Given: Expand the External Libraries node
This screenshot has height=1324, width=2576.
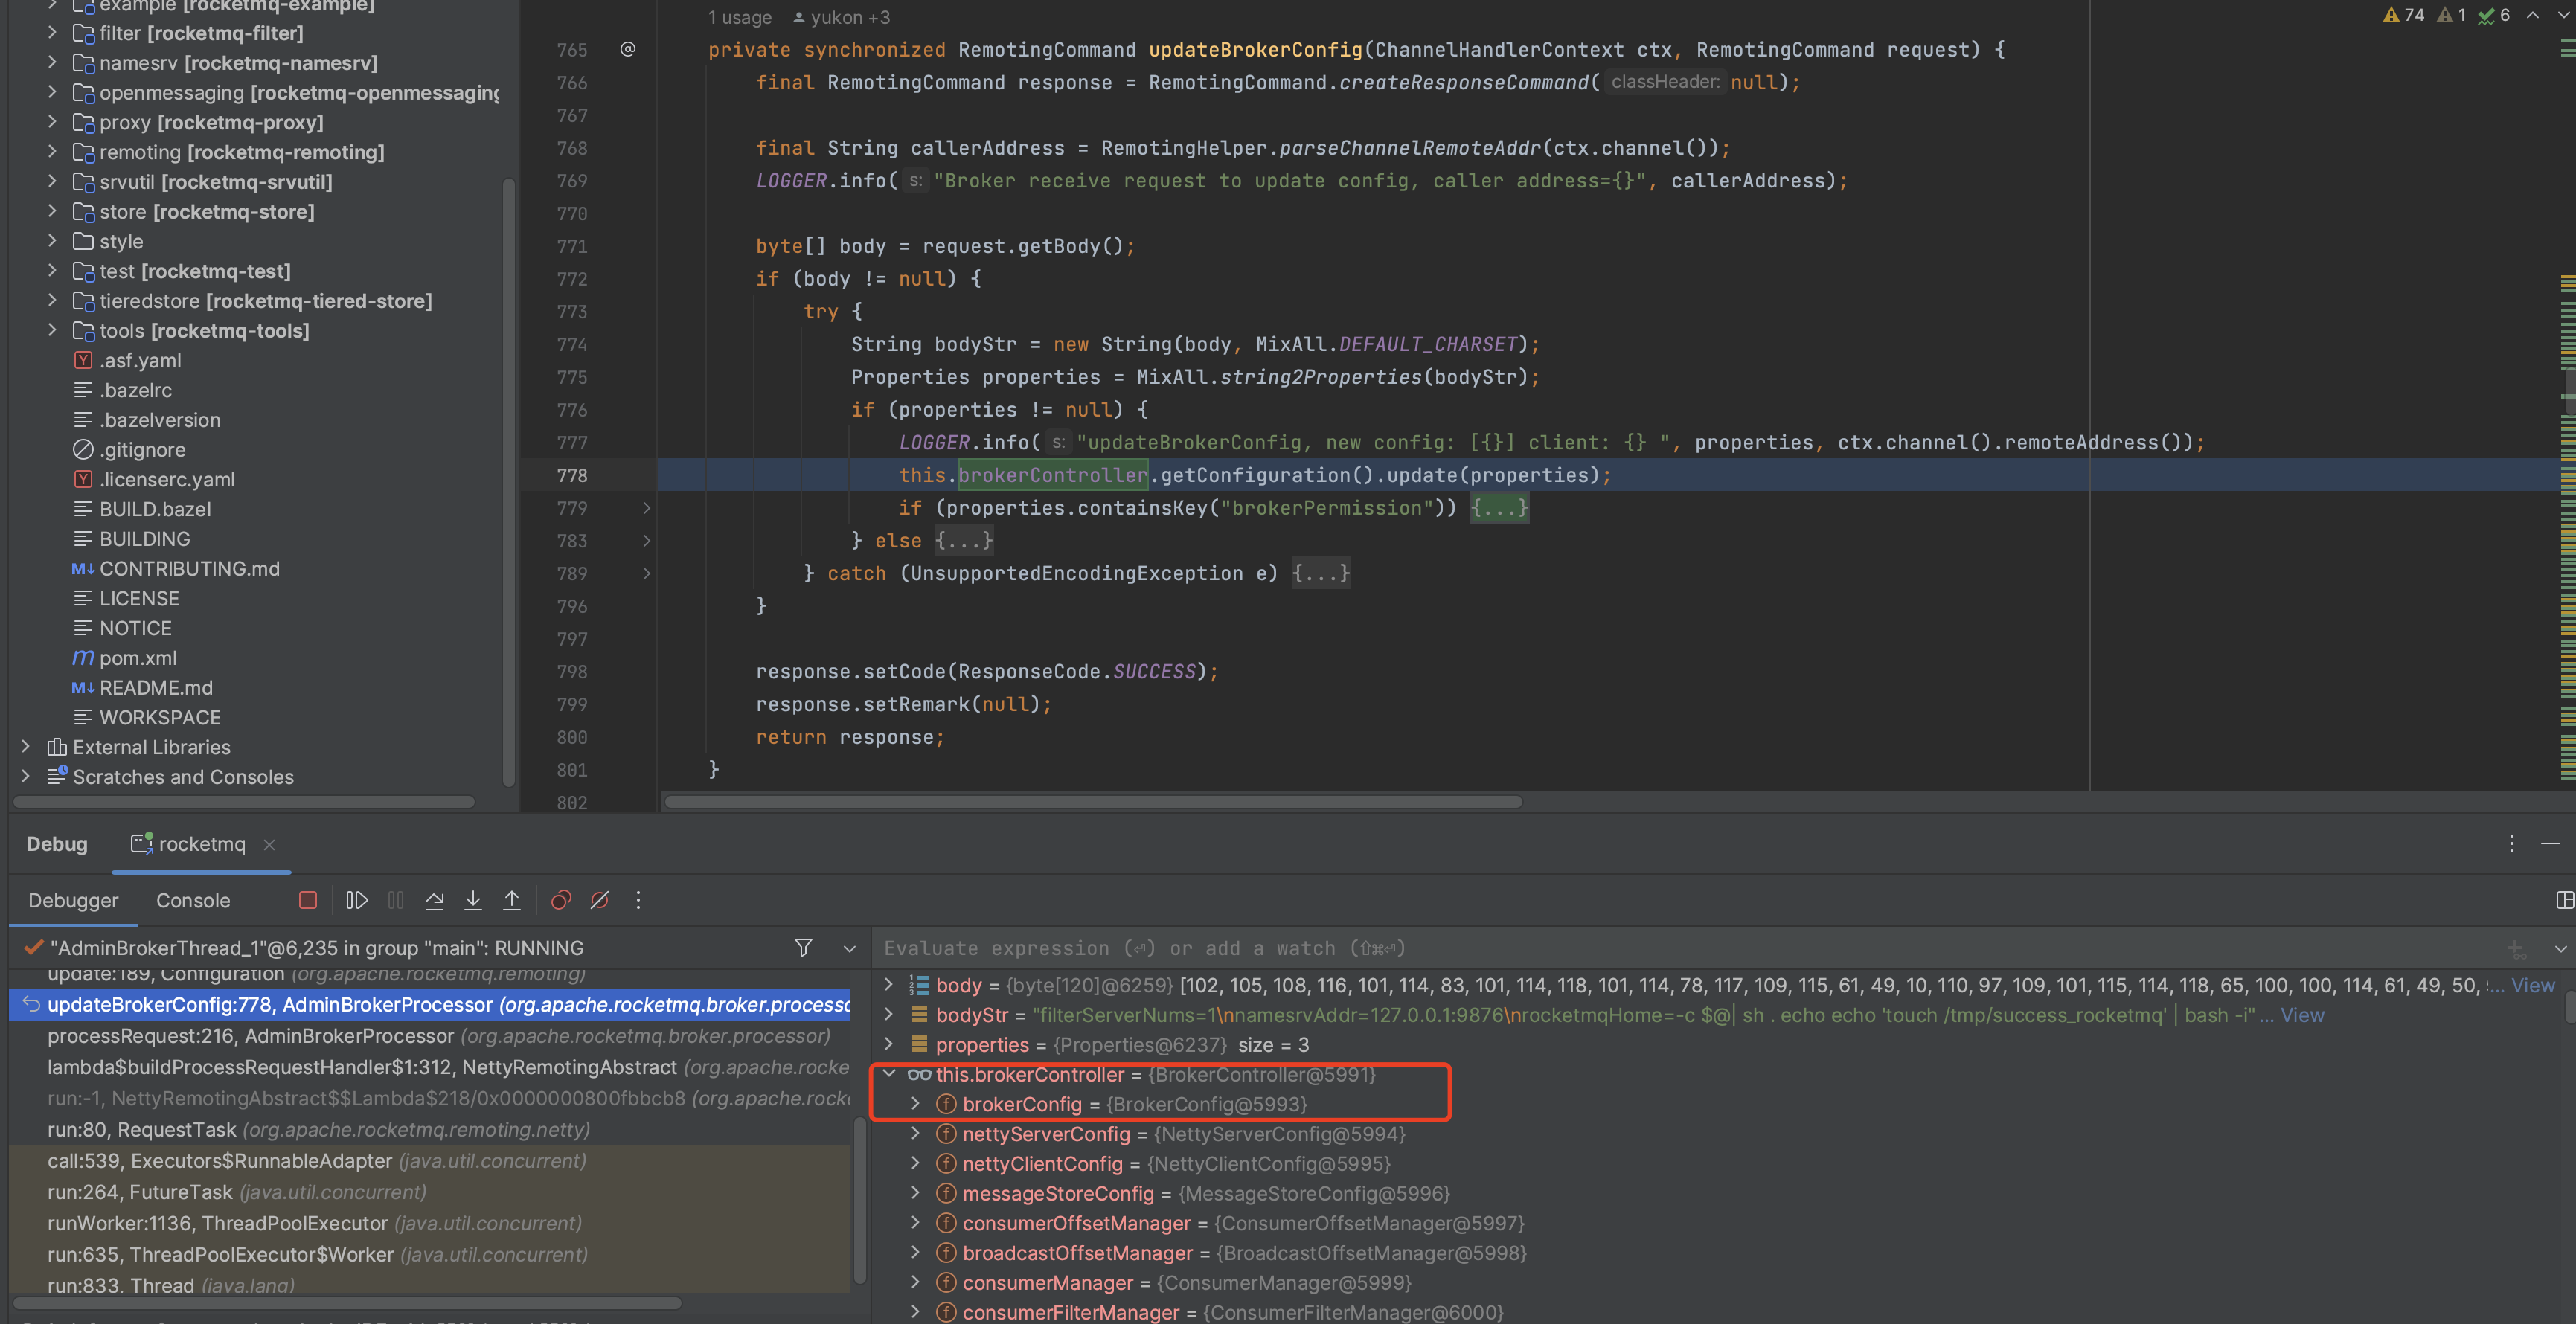Looking at the screenshot, I should point(26,746).
